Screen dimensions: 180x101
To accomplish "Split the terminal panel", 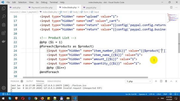I will tap(161, 81).
